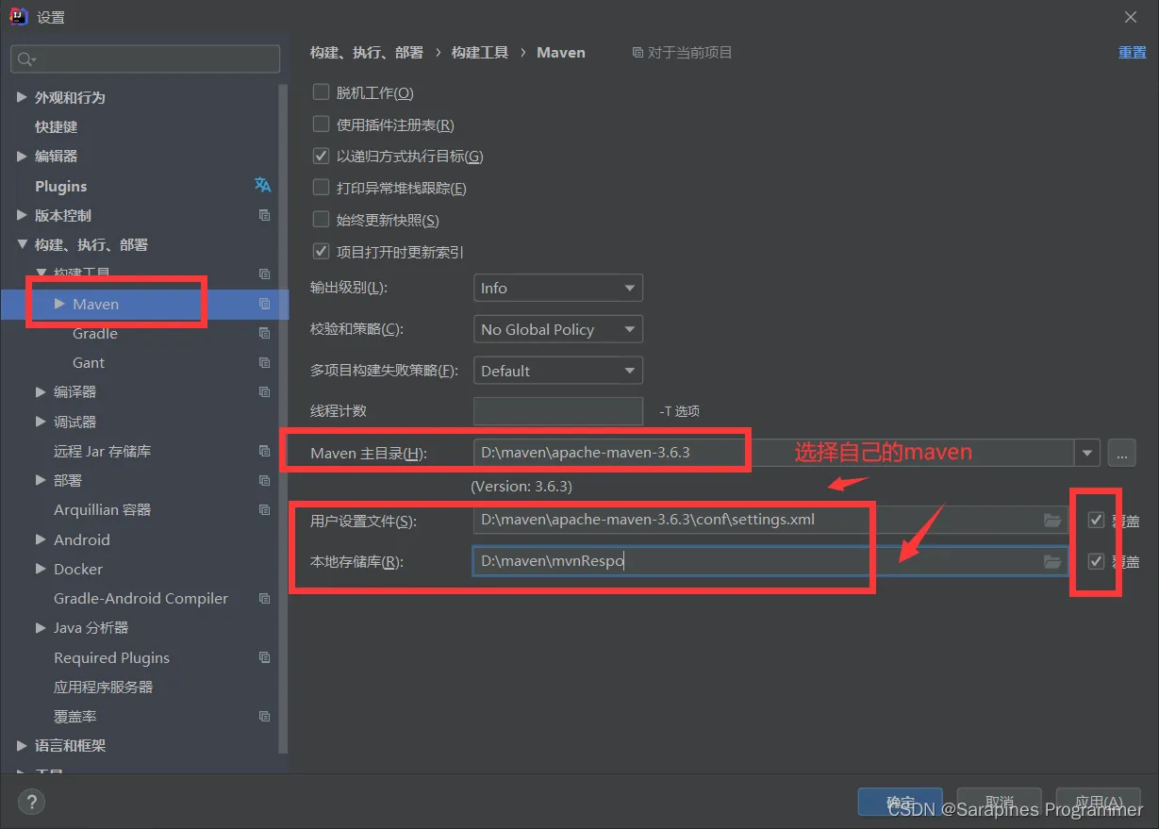
Task: Uncheck 项目打开时更新索引 option
Action: tap(321, 252)
